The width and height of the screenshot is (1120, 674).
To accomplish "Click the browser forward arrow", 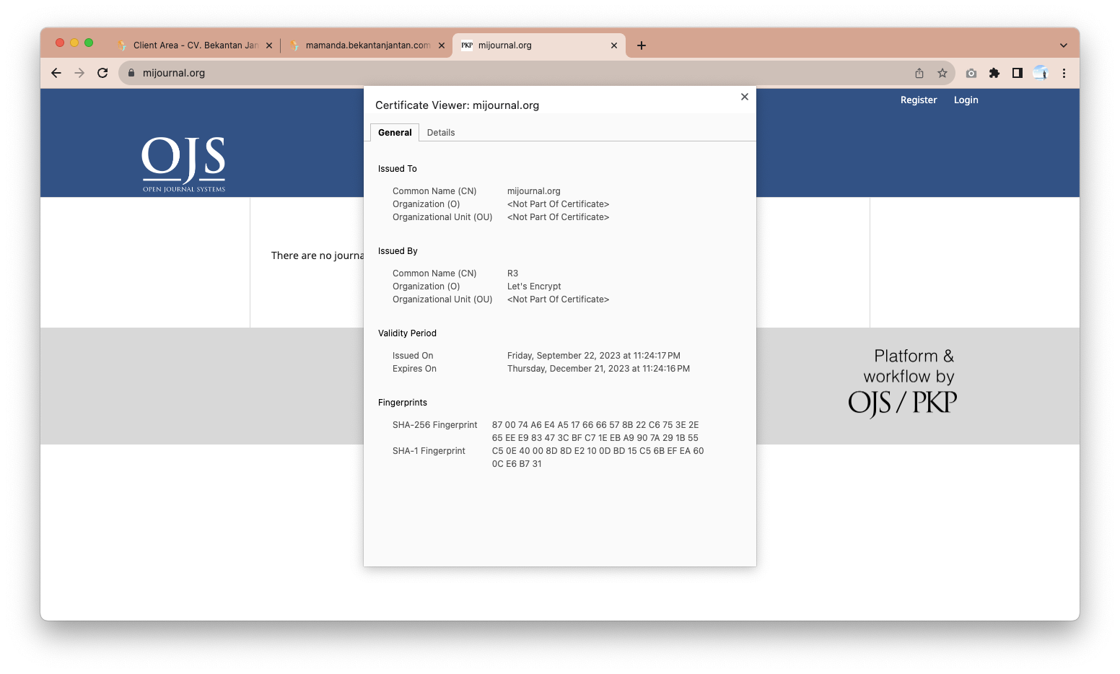I will 79,73.
